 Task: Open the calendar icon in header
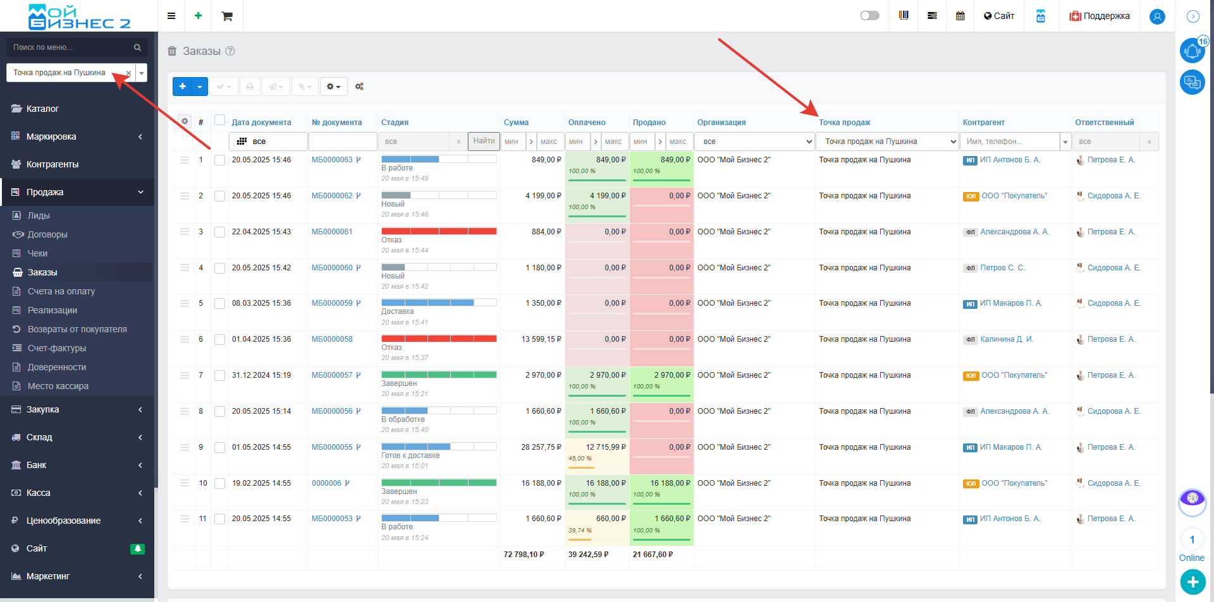click(x=960, y=16)
